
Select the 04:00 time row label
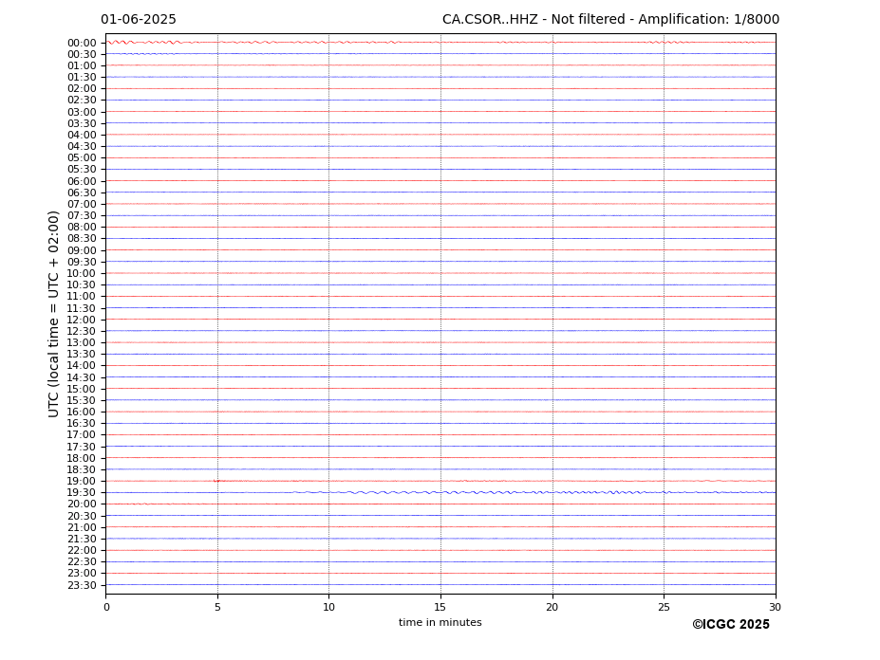[x=82, y=136]
